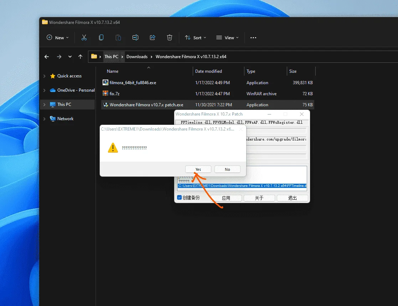This screenshot has width=398, height=306.
Task: Open the Sort dropdown menu
Action: click(x=196, y=37)
